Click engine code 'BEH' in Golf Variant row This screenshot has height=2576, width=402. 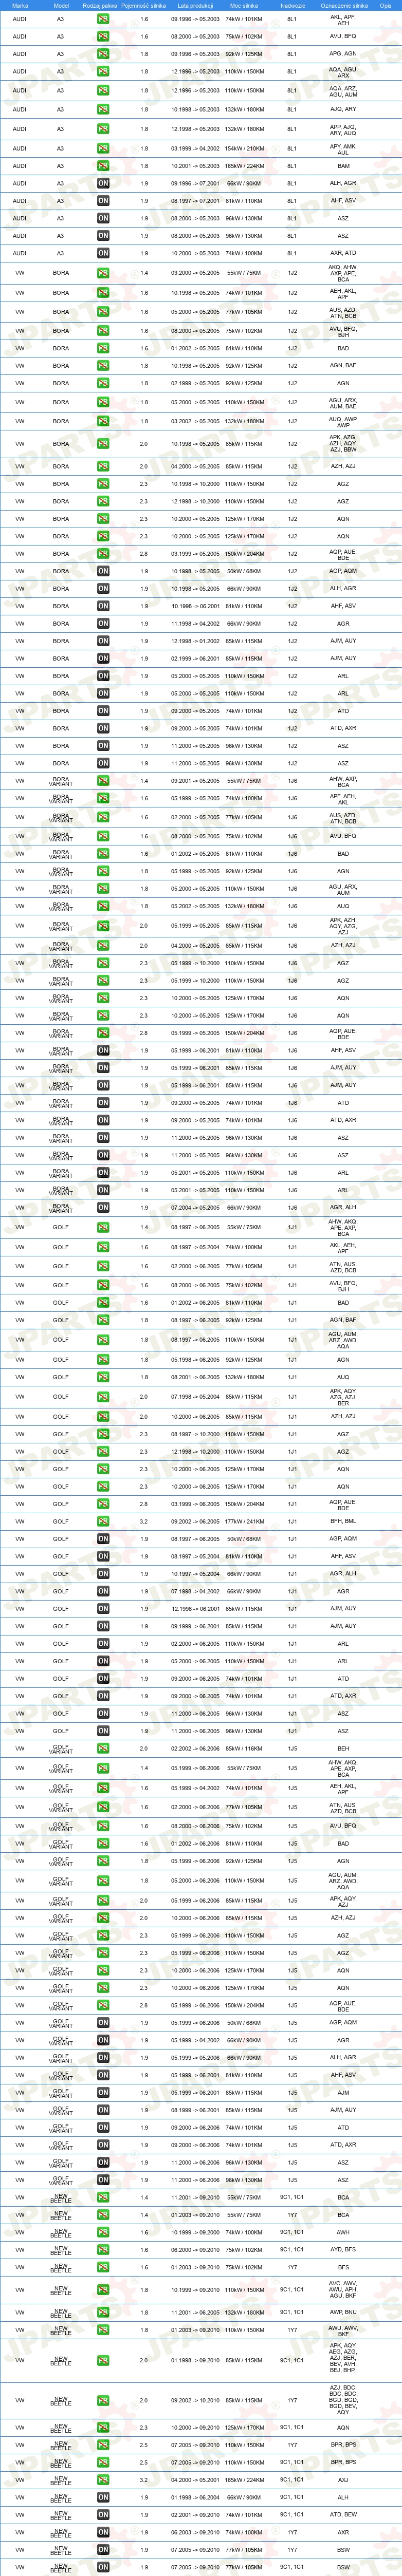click(343, 1749)
